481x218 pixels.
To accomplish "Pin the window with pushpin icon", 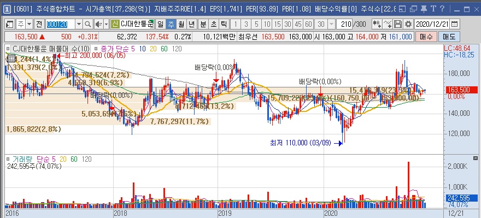I will (424, 9).
